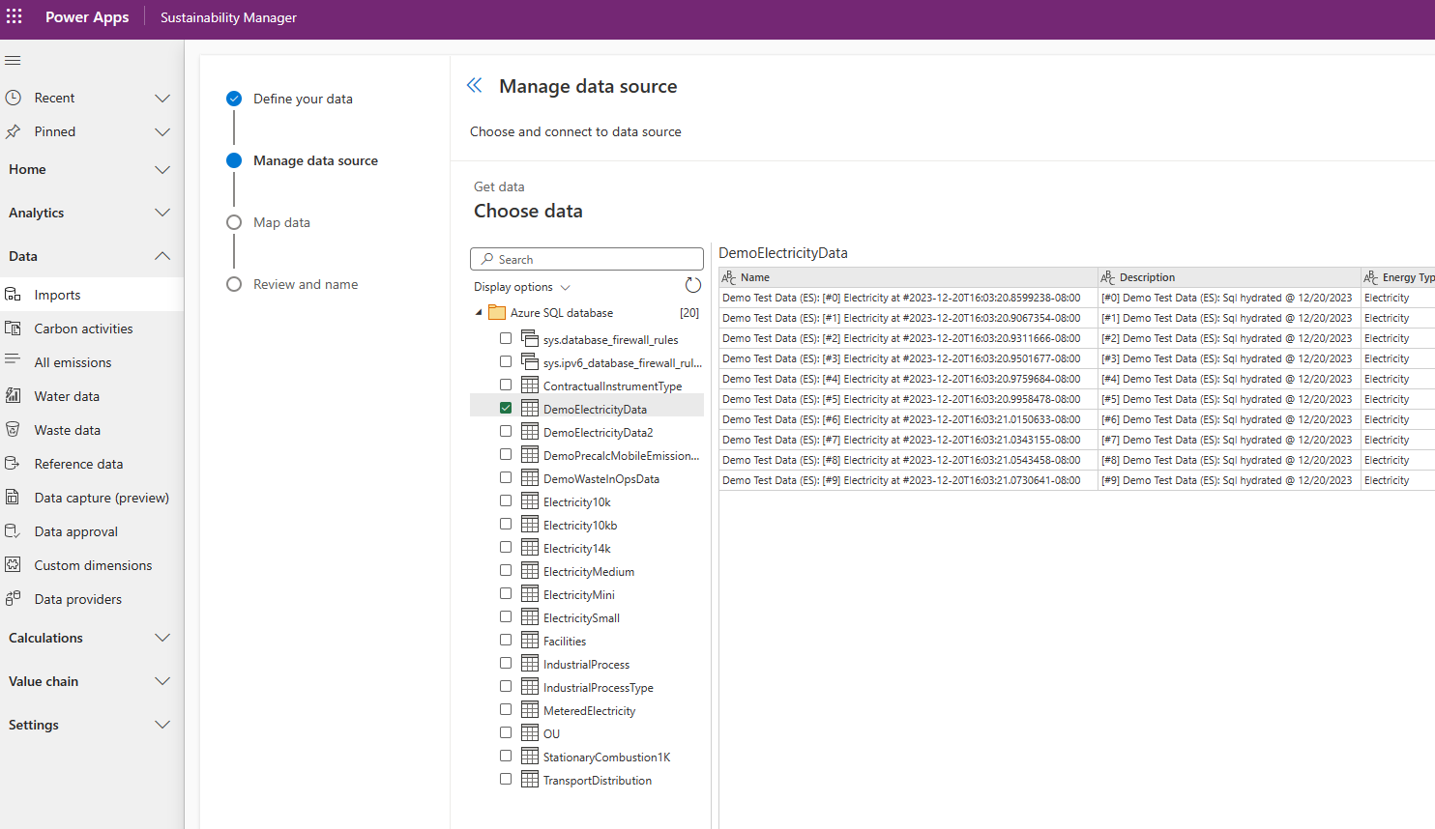The width and height of the screenshot is (1435, 829).
Task: Check the MeteredElectricity checkbox
Action: 506,709
